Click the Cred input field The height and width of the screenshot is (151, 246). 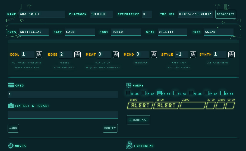click(x=63, y=94)
